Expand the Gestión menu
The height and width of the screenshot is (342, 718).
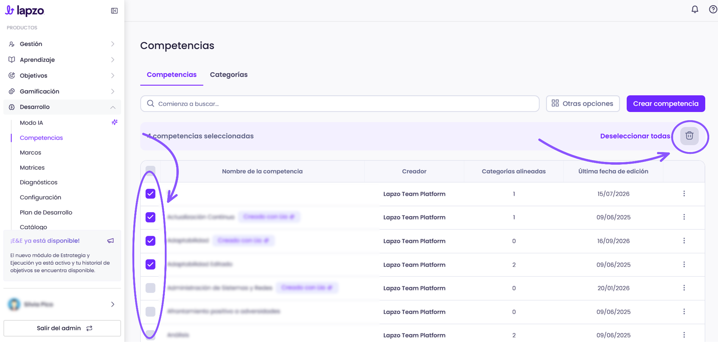(x=62, y=44)
